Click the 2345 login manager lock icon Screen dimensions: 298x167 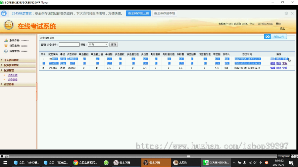(x=4, y=13)
